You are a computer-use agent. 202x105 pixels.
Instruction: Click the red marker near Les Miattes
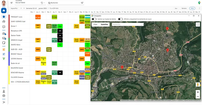tap(122, 67)
